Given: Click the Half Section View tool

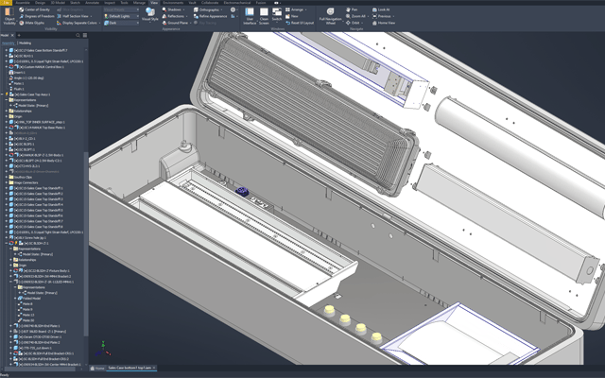Looking at the screenshot, I should point(73,16).
